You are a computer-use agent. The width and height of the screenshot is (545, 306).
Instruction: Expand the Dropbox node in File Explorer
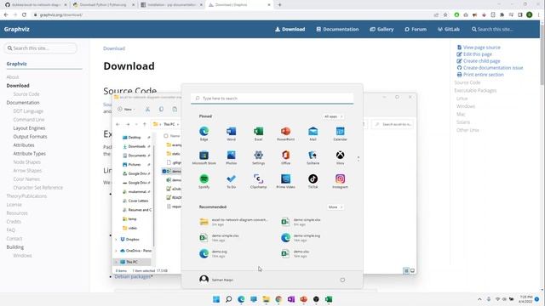[x=117, y=240]
